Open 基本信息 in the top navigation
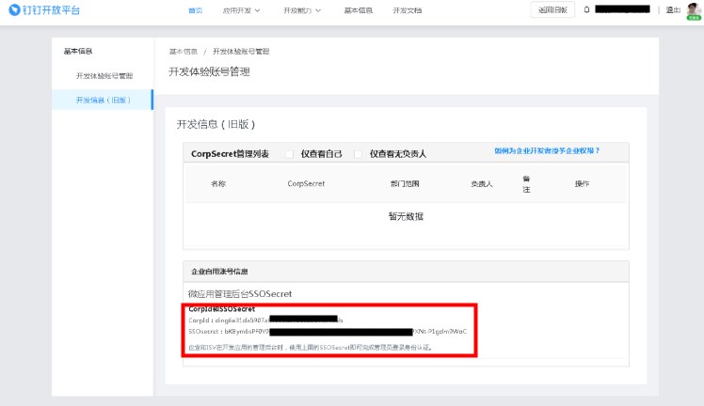 [x=359, y=10]
